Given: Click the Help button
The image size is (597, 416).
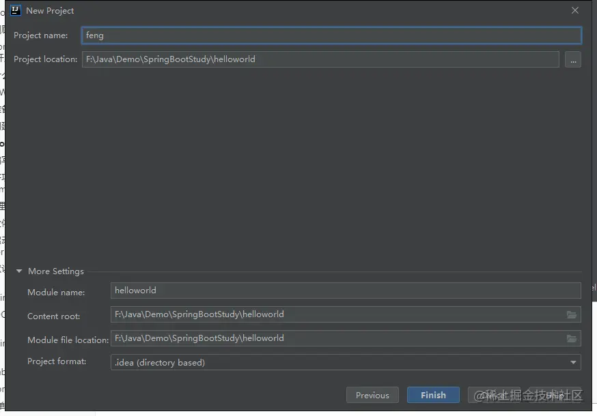Looking at the screenshot, I should [x=555, y=395].
